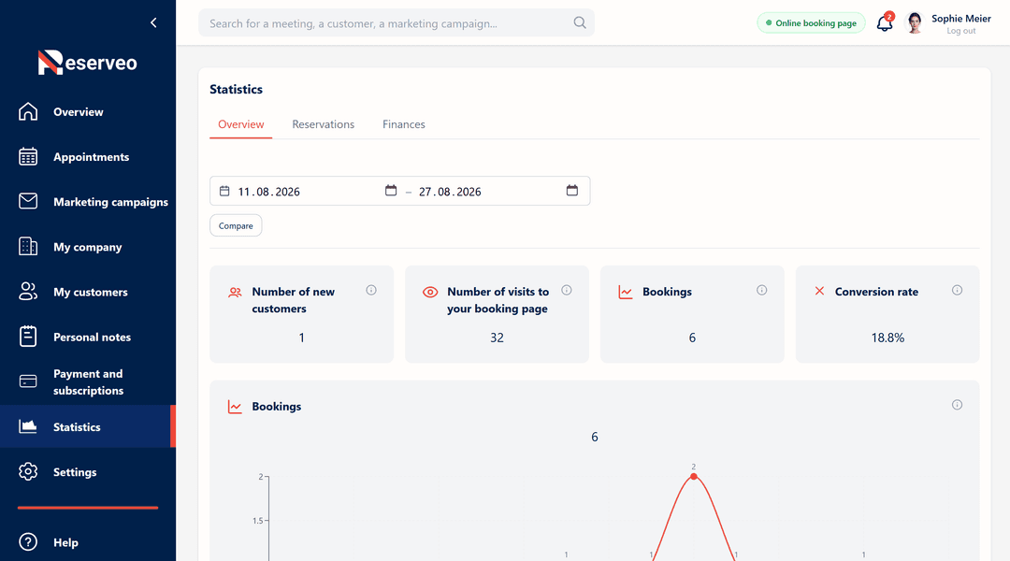Screen dimensions: 1010x561
Task: Switch to the Finances tab
Action: pyautogui.click(x=404, y=124)
